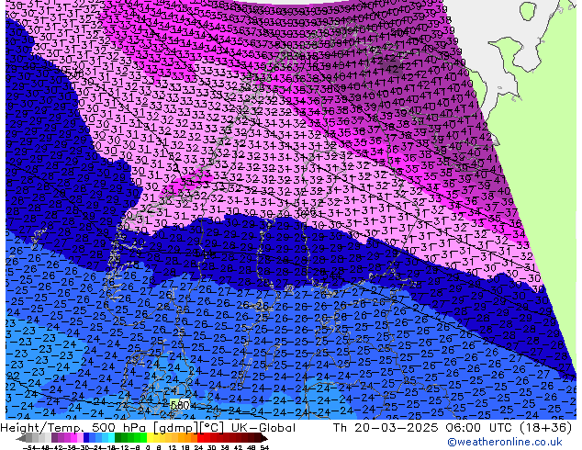The height and width of the screenshot is (450, 582).
Task: Pick the dark maroon right arrow end of legend
Action: (x=264, y=438)
